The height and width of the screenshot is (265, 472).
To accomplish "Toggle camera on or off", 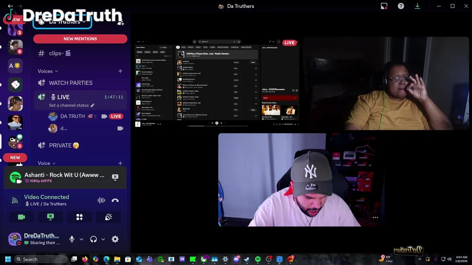I will [x=21, y=217].
